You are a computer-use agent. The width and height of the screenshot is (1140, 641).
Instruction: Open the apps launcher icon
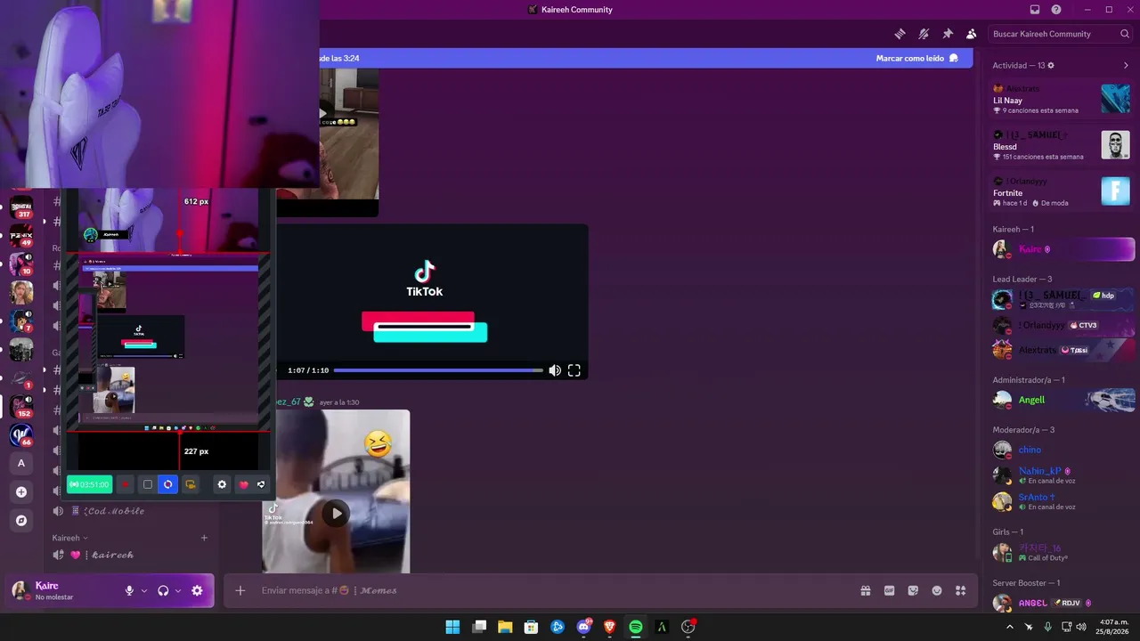(x=961, y=590)
